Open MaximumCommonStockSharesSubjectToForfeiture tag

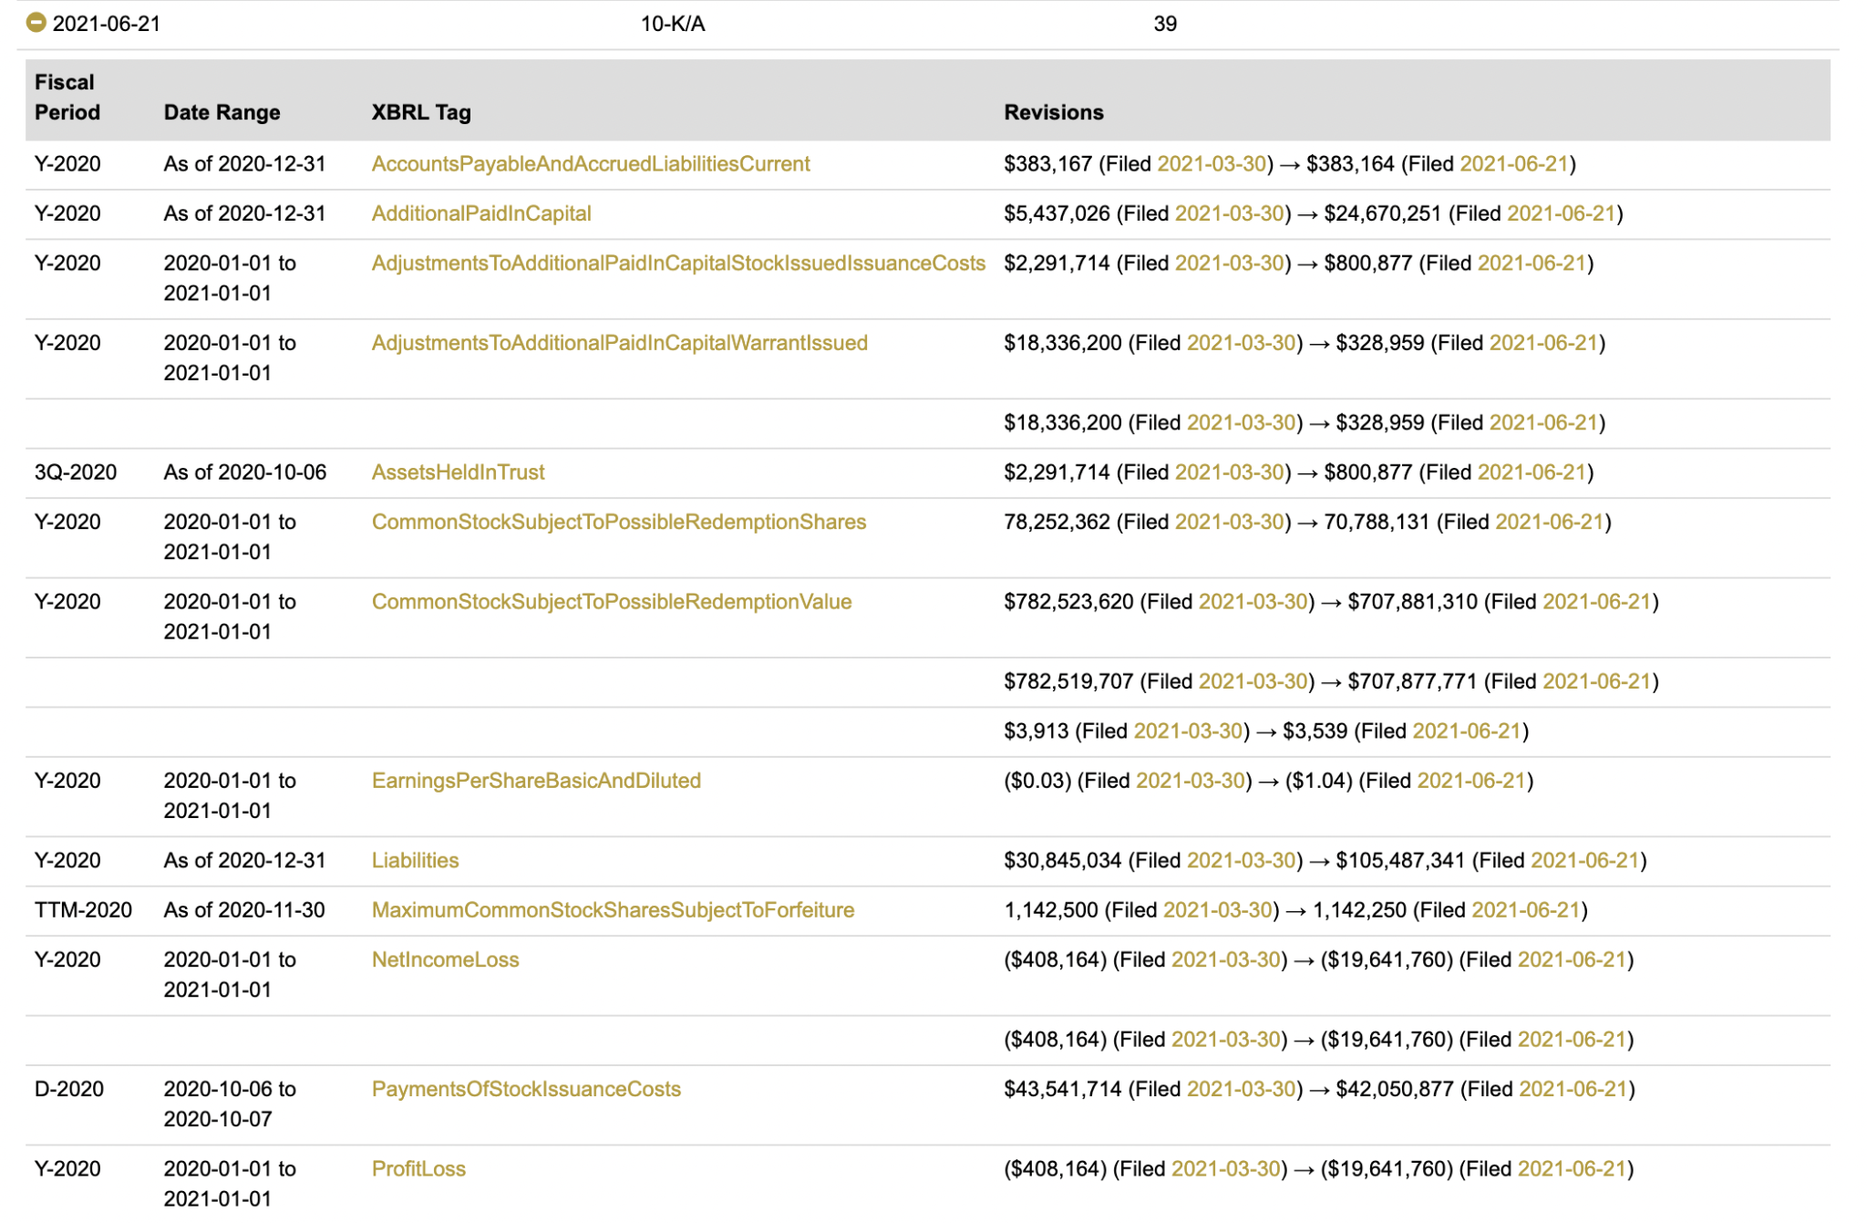(613, 910)
